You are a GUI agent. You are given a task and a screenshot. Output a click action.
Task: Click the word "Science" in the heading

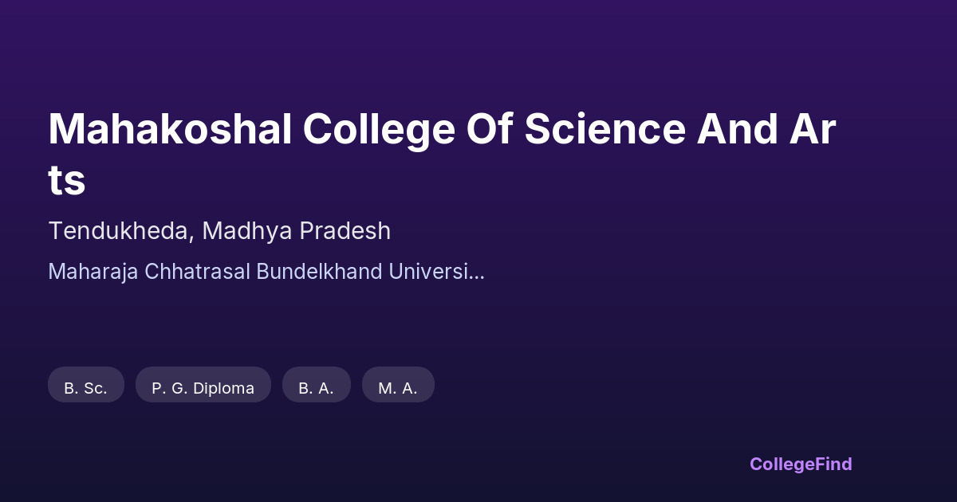click(605, 130)
